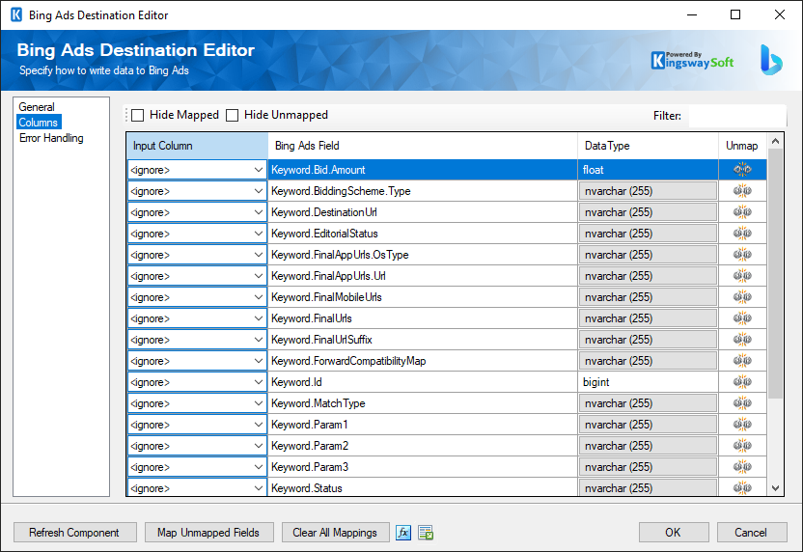Open the expression fx editor icon
Viewport: 803px width, 552px height.
403,533
